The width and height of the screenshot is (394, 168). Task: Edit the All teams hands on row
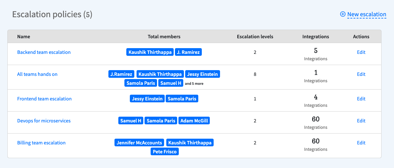pos(361,74)
